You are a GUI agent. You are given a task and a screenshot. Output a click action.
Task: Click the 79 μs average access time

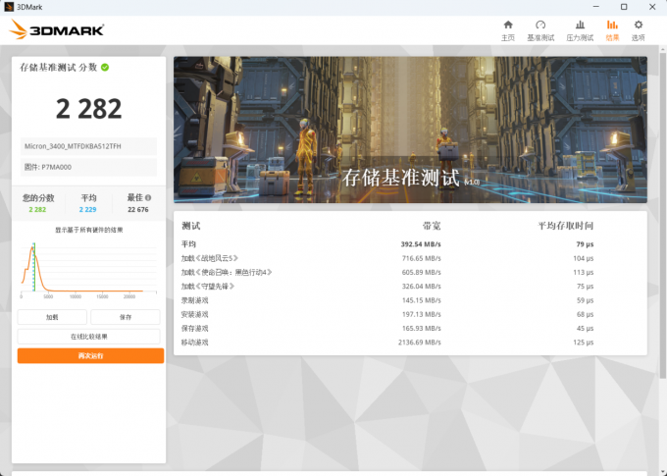(x=585, y=244)
